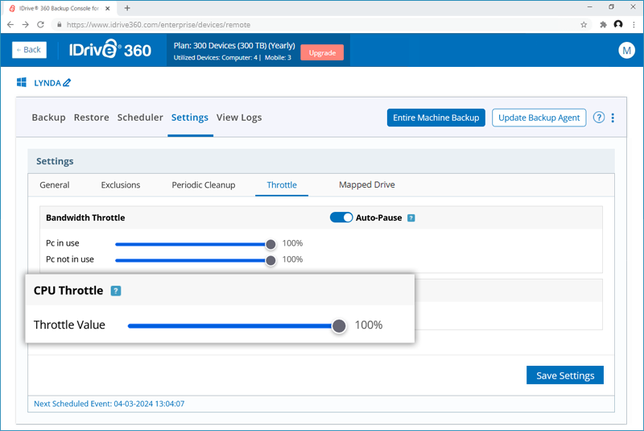Open the vertical dots more options

pos(613,118)
